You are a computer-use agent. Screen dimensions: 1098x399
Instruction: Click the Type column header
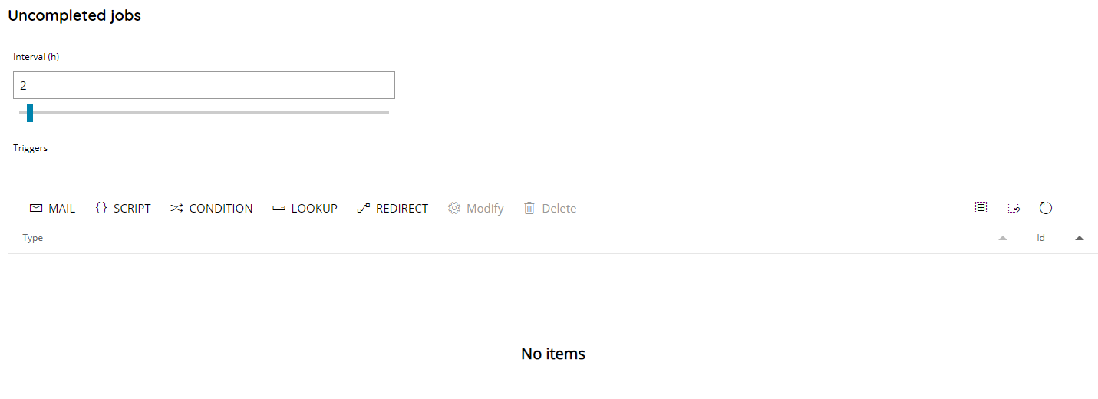[33, 238]
